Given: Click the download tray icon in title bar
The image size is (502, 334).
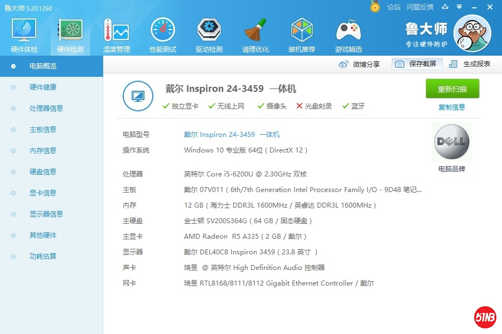Looking at the screenshot, I should tap(445, 7).
